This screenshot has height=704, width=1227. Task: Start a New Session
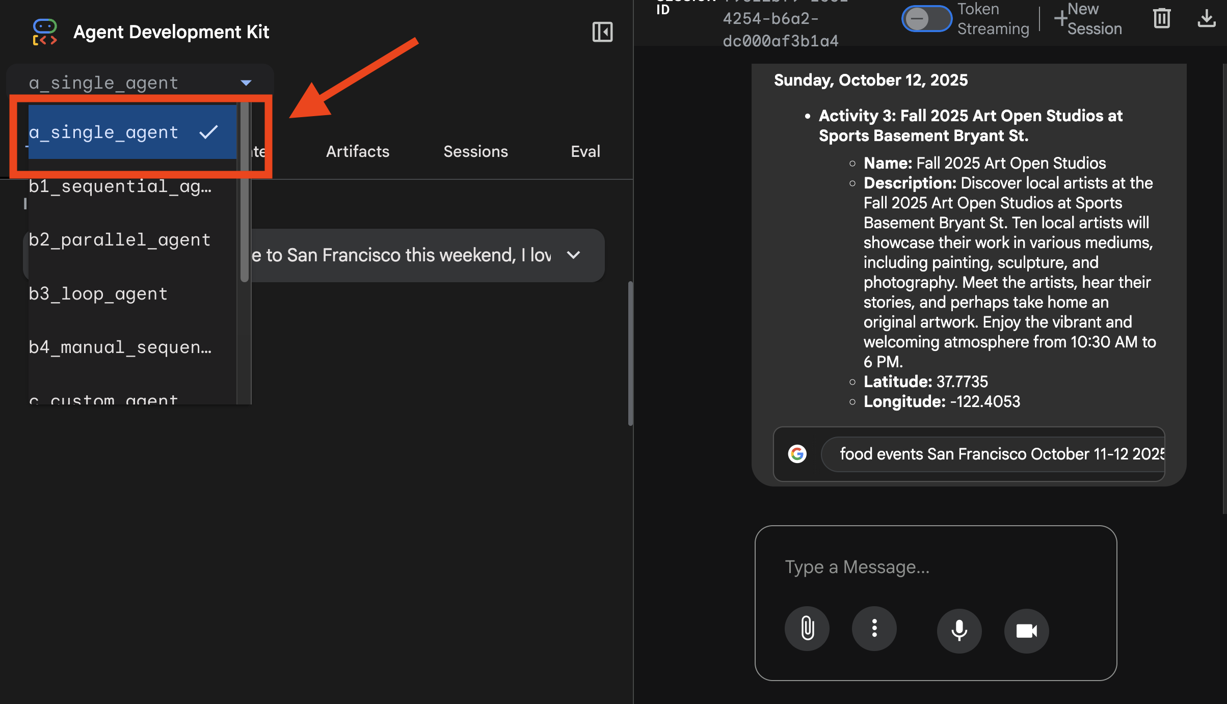pos(1088,19)
